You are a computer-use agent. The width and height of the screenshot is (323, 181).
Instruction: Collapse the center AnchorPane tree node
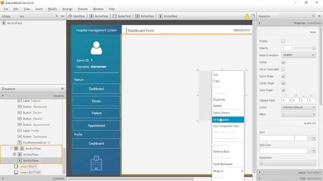coord(12,148)
